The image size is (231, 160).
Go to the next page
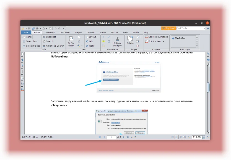coord(123,137)
